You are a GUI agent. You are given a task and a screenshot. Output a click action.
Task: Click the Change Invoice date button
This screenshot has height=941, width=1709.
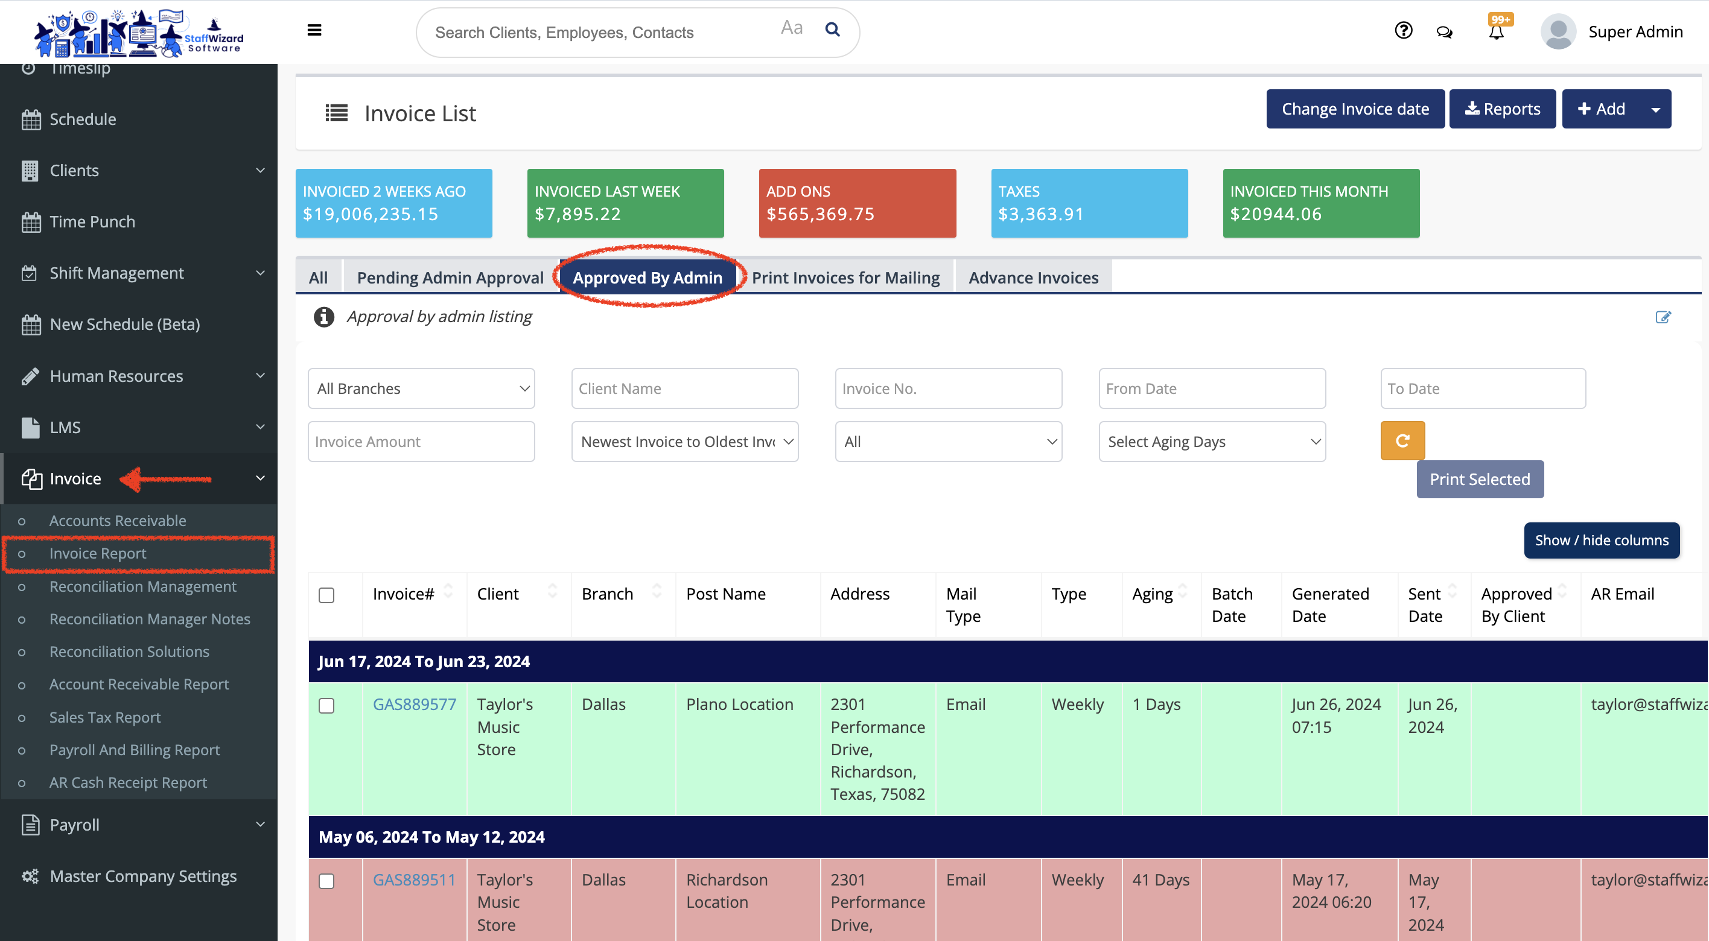pyautogui.click(x=1355, y=109)
